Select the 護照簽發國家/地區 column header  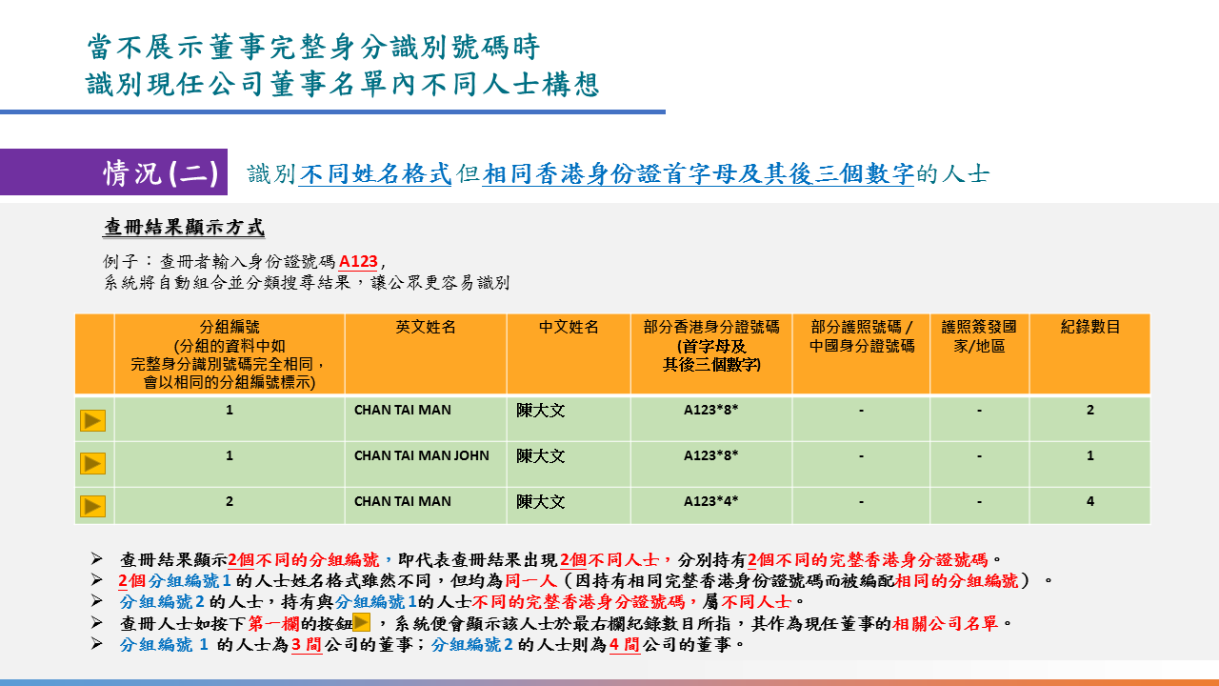pos(979,335)
